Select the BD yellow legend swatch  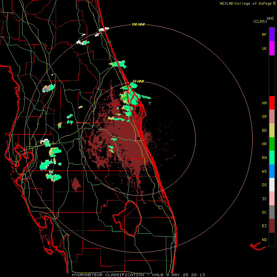[272, 130]
